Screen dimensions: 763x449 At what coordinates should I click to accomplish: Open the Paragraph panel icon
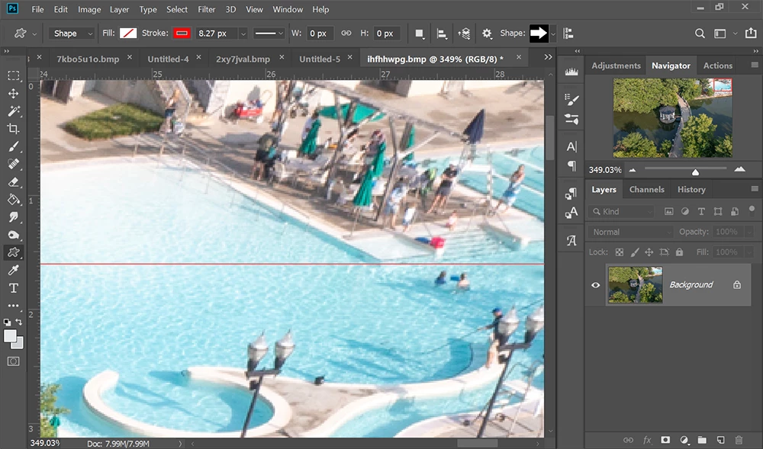pyautogui.click(x=571, y=165)
